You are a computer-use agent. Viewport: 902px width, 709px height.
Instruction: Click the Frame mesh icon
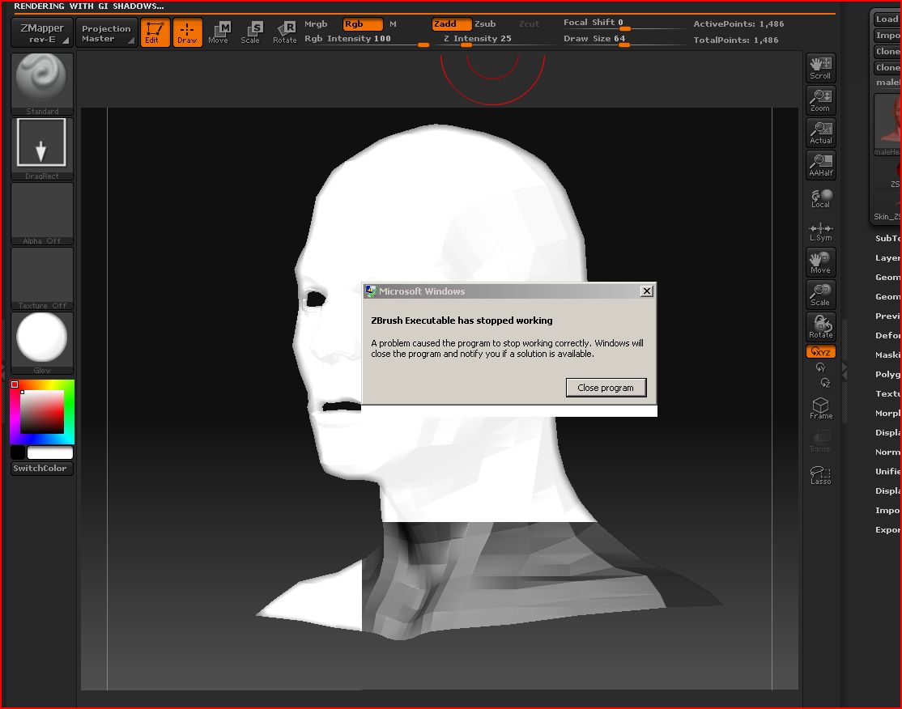point(821,408)
